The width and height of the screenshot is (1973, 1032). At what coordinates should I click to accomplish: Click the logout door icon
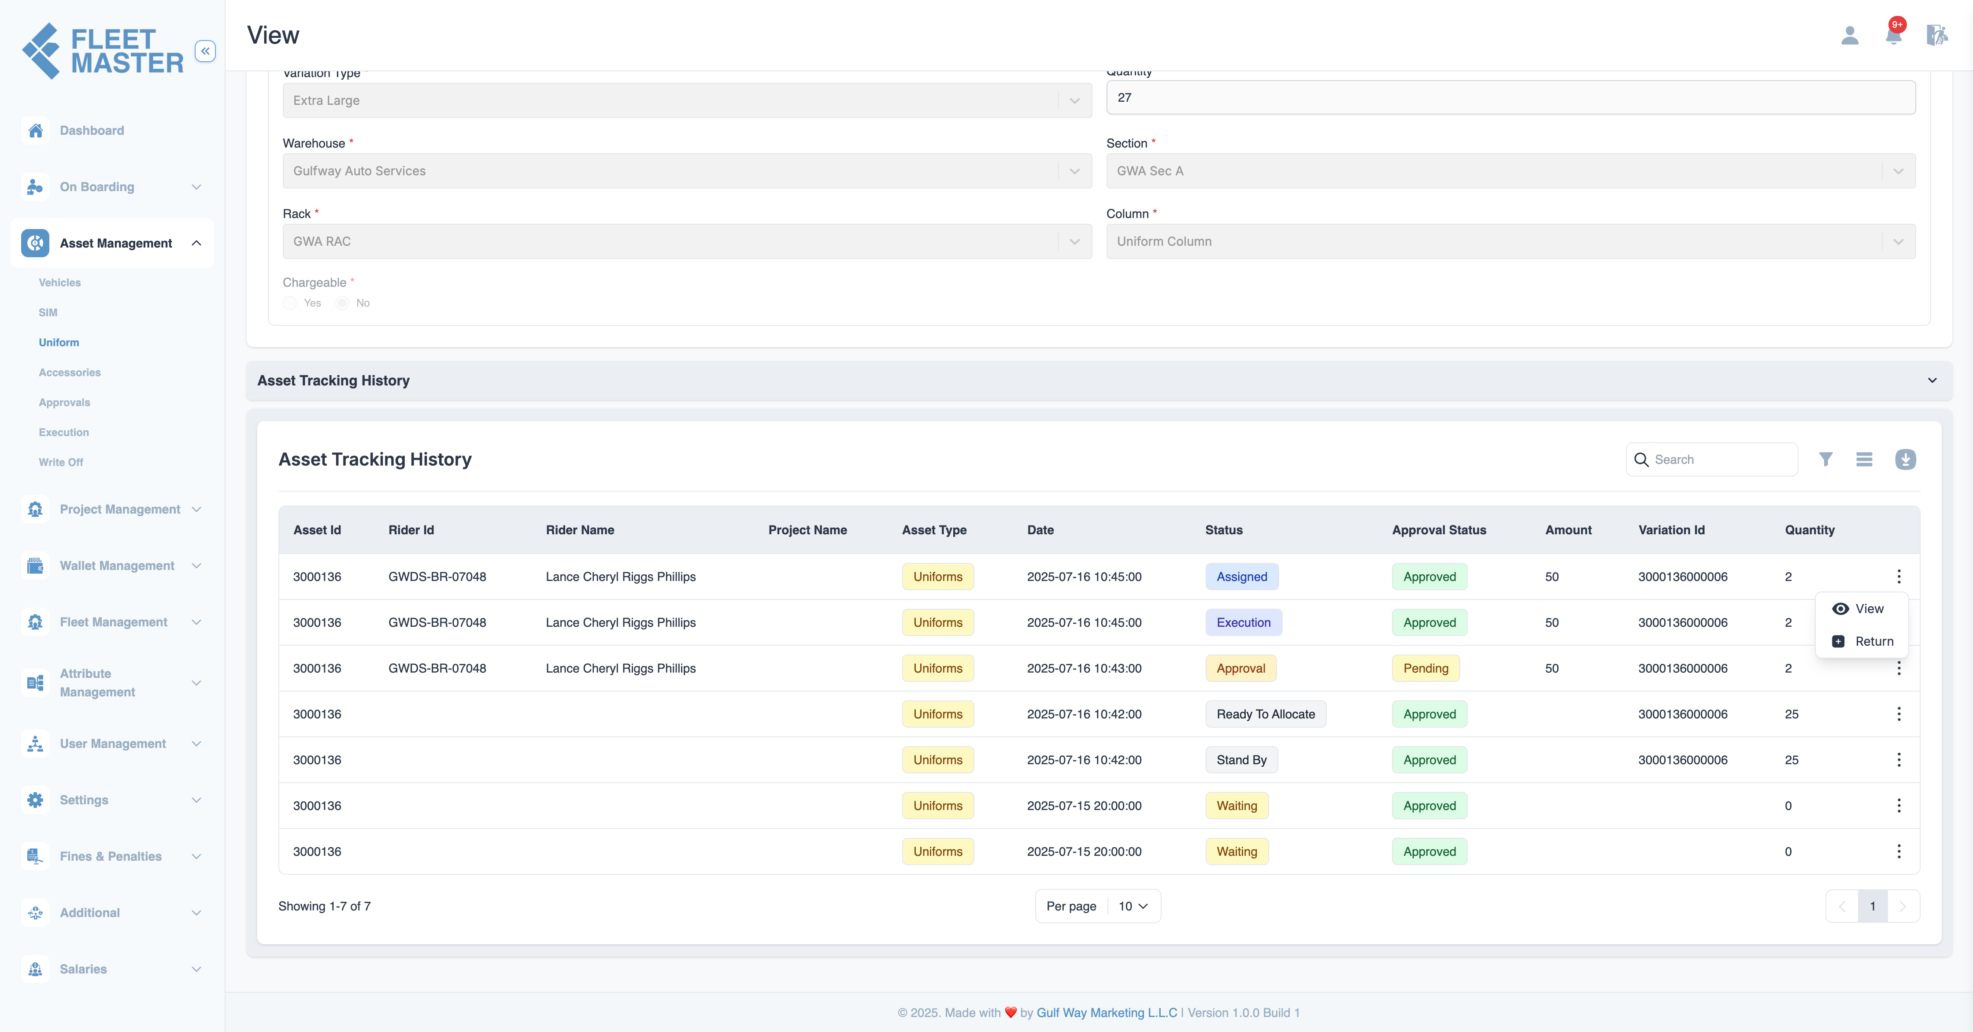(x=1937, y=35)
